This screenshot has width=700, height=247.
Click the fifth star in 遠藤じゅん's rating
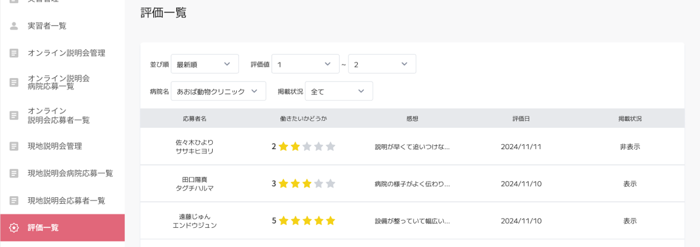point(330,221)
